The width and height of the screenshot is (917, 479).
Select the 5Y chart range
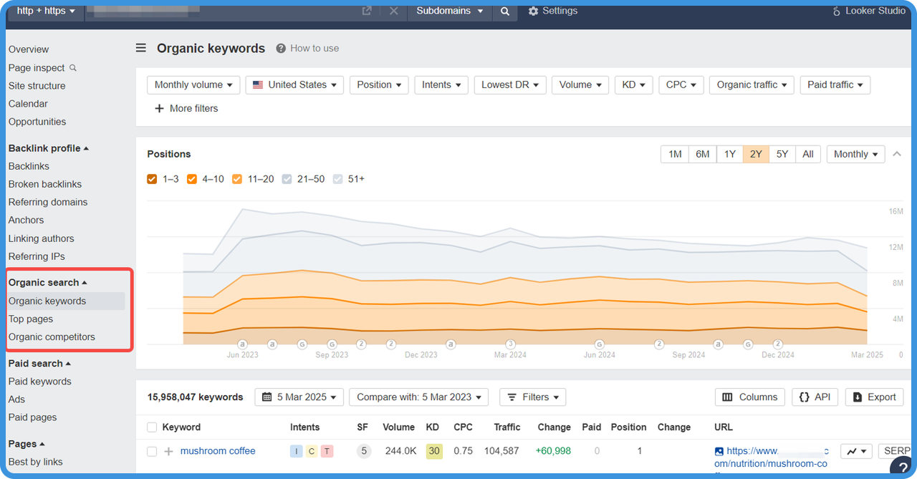pyautogui.click(x=782, y=154)
